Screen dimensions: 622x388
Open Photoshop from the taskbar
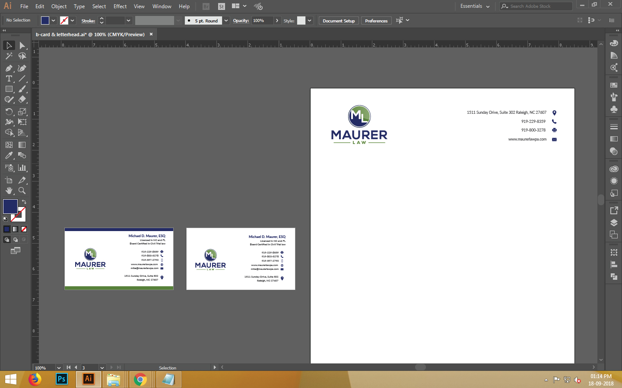point(62,379)
